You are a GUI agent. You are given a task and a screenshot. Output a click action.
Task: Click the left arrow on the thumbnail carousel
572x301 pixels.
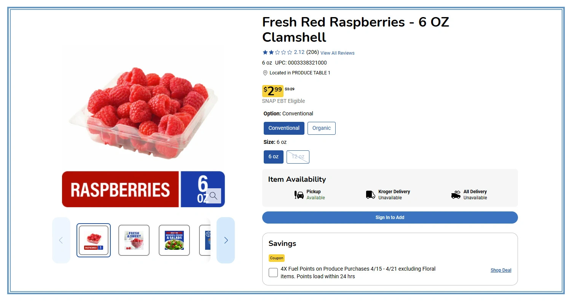click(61, 240)
